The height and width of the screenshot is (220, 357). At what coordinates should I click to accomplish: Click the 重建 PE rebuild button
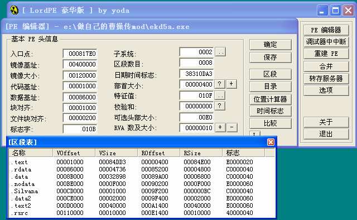pyautogui.click(x=326, y=54)
